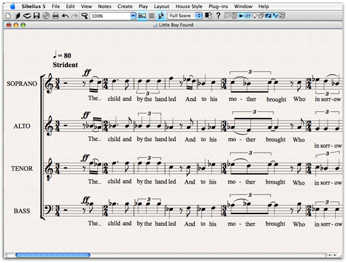
Task: Select the soprano lyric 'brought'
Action: click(276, 100)
